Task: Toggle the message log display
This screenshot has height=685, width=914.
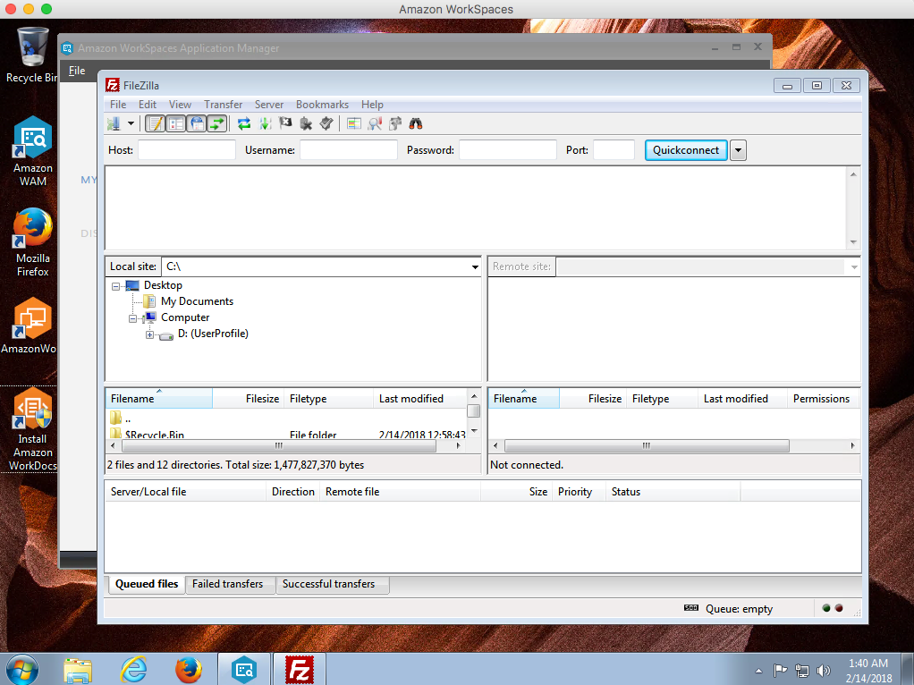Action: pos(154,123)
